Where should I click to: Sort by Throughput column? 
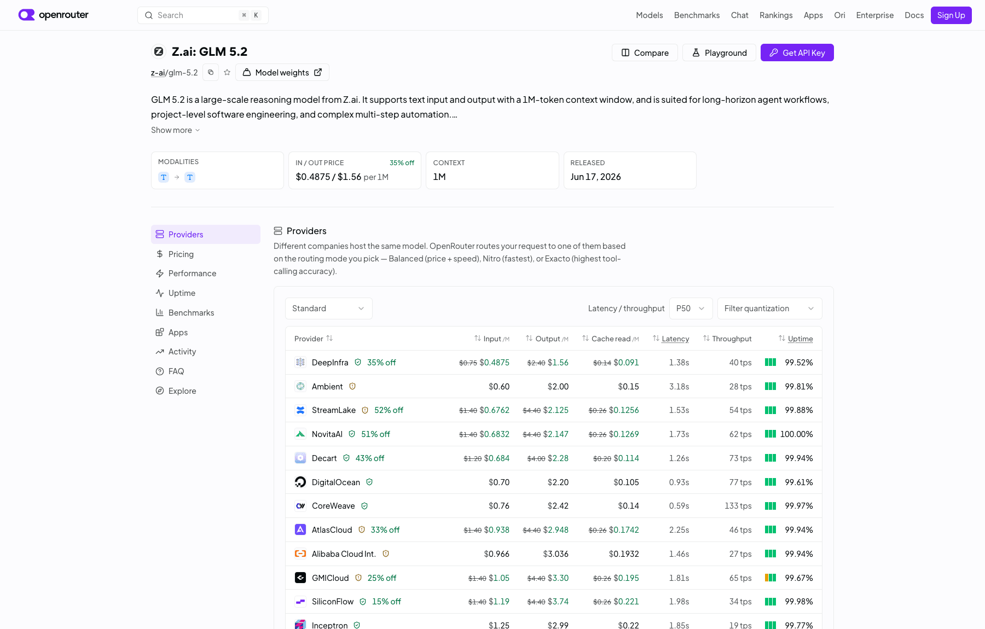tap(727, 339)
